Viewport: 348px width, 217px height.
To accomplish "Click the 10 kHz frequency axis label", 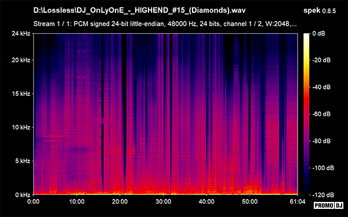I will (21, 127).
